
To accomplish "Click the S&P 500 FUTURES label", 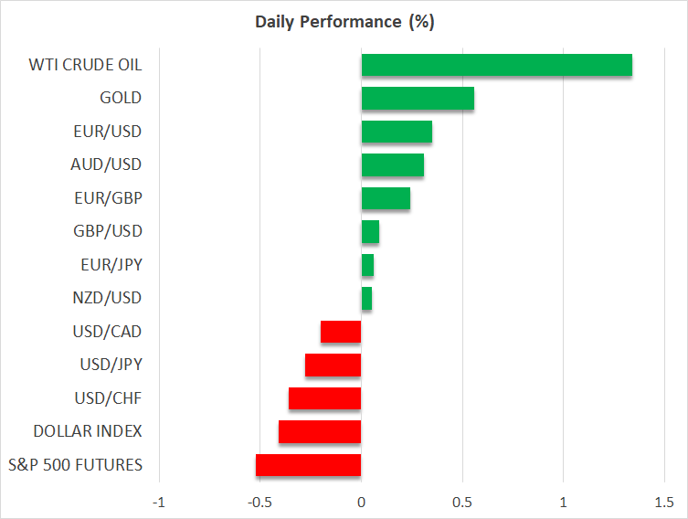I will pos(75,465).
